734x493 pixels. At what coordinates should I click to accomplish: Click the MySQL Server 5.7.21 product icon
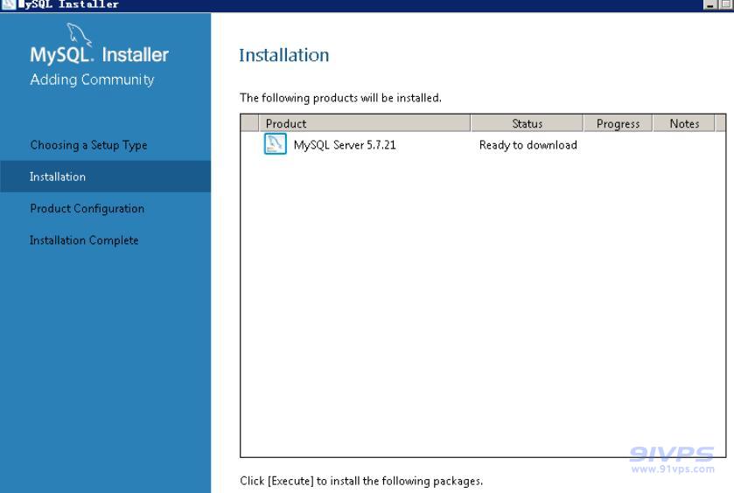(275, 143)
